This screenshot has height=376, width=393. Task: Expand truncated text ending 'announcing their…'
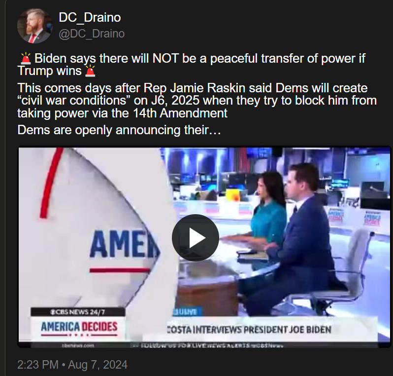(119, 130)
